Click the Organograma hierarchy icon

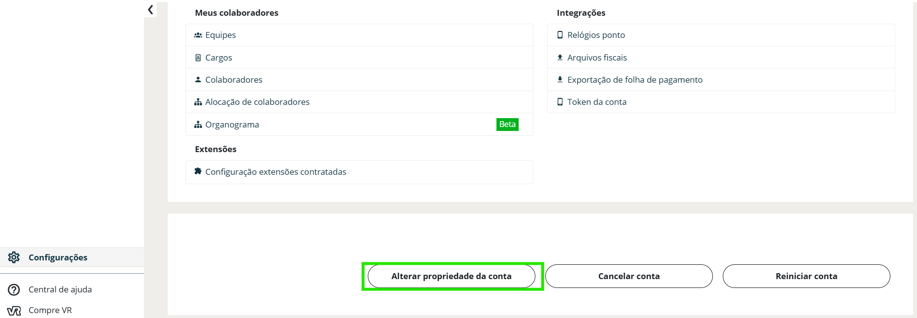pyautogui.click(x=198, y=125)
